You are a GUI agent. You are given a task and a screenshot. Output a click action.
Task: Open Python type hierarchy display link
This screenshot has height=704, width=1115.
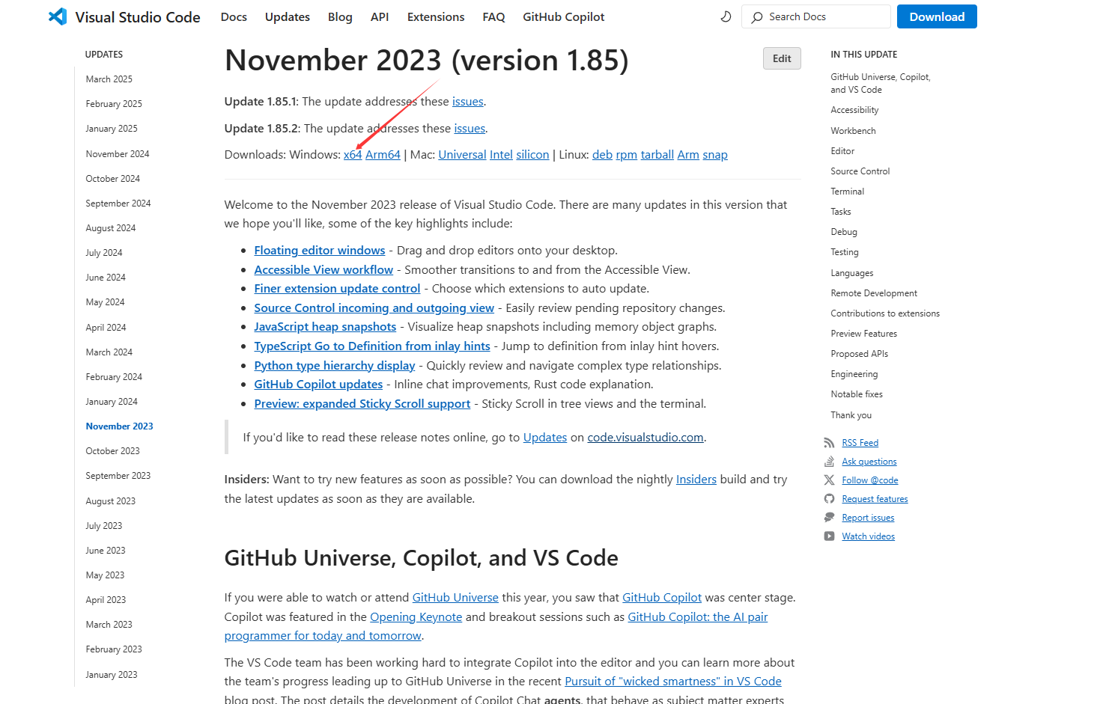334,366
